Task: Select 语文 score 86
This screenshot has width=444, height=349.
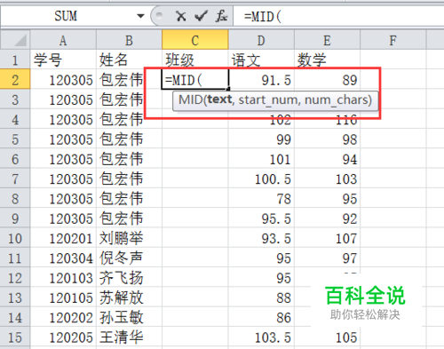Action: coord(261,318)
